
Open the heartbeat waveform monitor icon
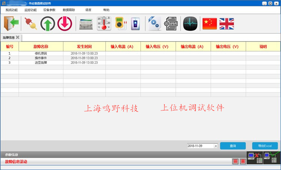[x=190, y=24]
